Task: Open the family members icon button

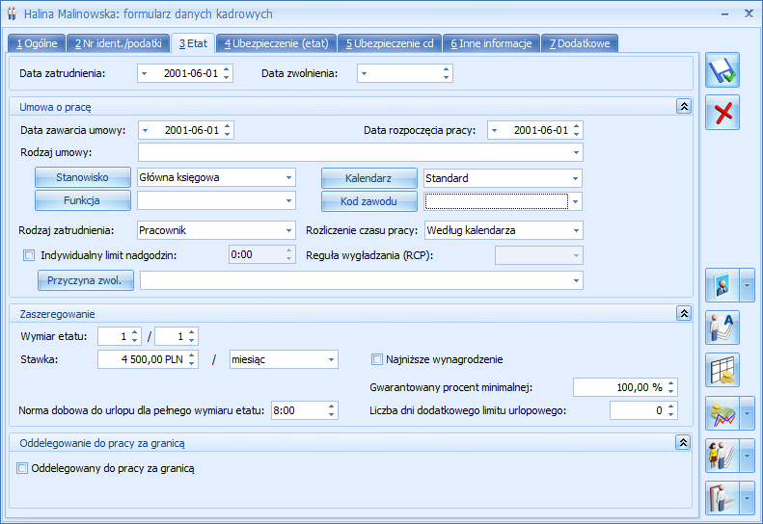Action: tap(722, 456)
